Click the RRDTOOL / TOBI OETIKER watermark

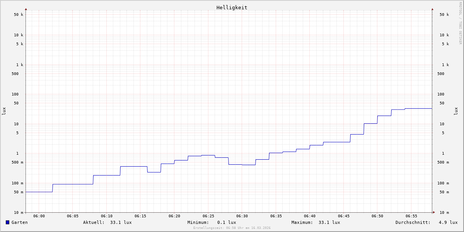pos(460,23)
